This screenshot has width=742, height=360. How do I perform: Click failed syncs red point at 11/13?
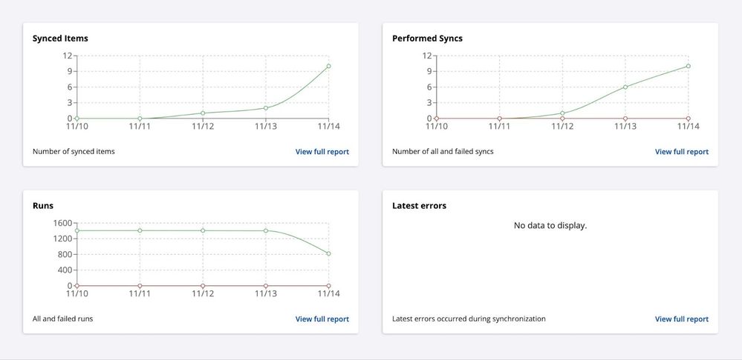(625, 119)
